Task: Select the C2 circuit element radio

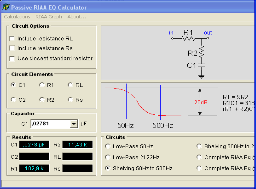Action: (13, 100)
